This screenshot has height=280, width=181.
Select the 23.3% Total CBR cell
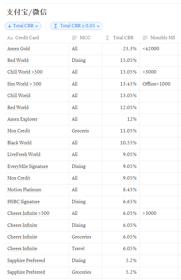click(x=121, y=49)
